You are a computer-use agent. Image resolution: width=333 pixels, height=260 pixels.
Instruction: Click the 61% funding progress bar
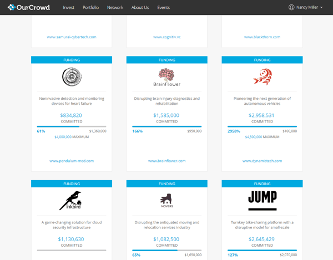click(72, 126)
